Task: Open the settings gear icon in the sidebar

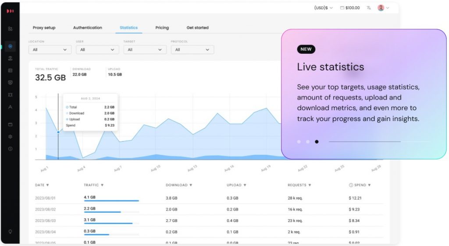Action: (x=11, y=137)
